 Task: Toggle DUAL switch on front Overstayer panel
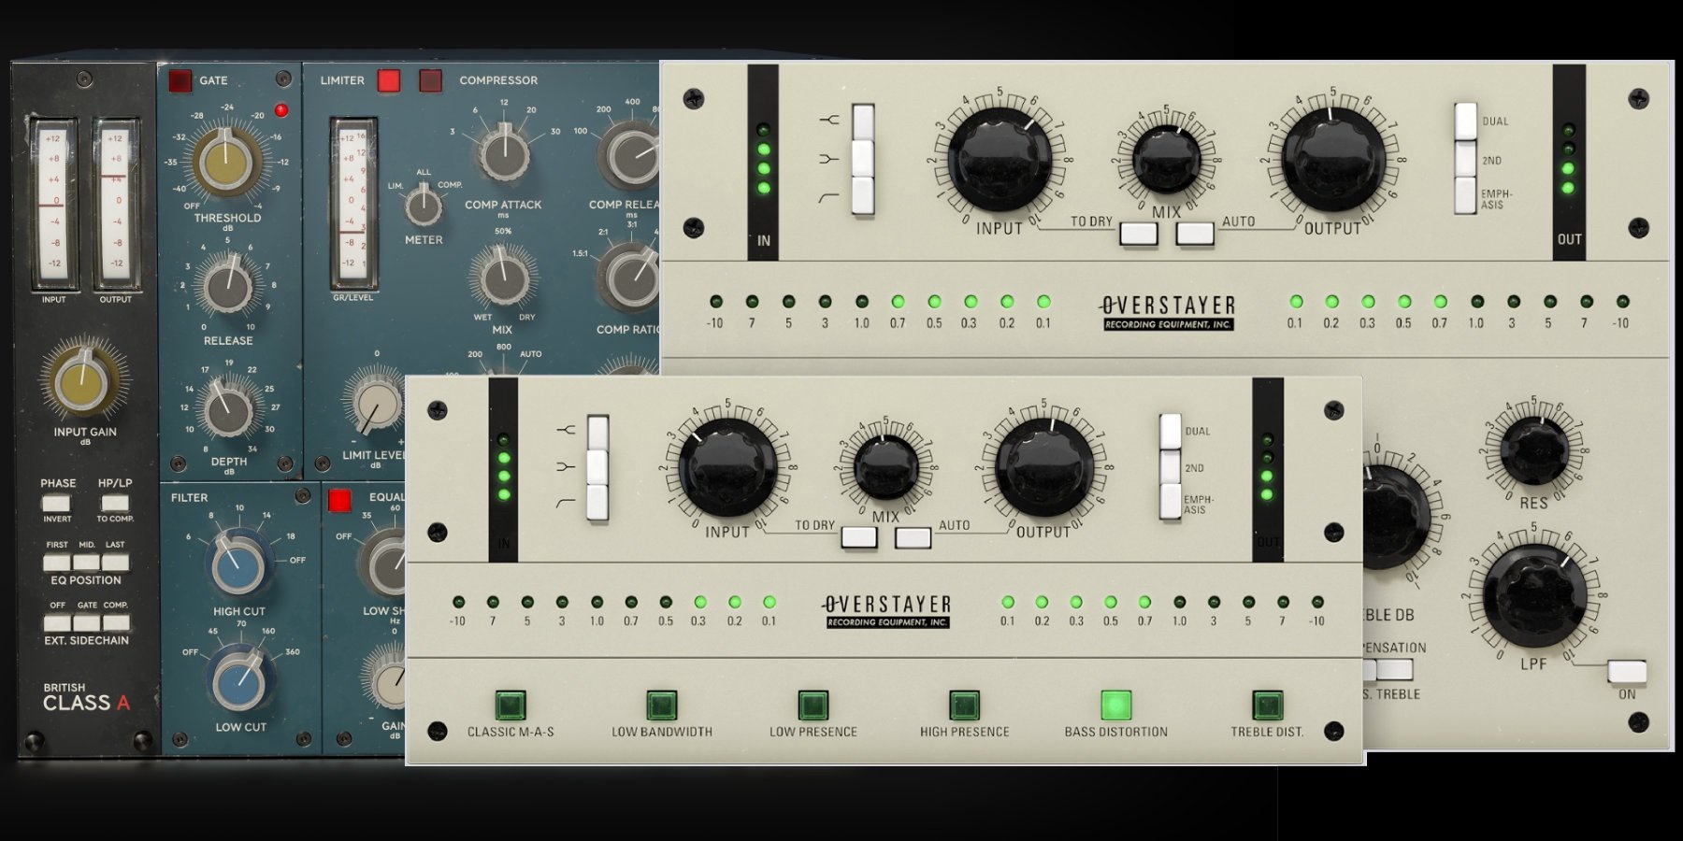(1170, 432)
